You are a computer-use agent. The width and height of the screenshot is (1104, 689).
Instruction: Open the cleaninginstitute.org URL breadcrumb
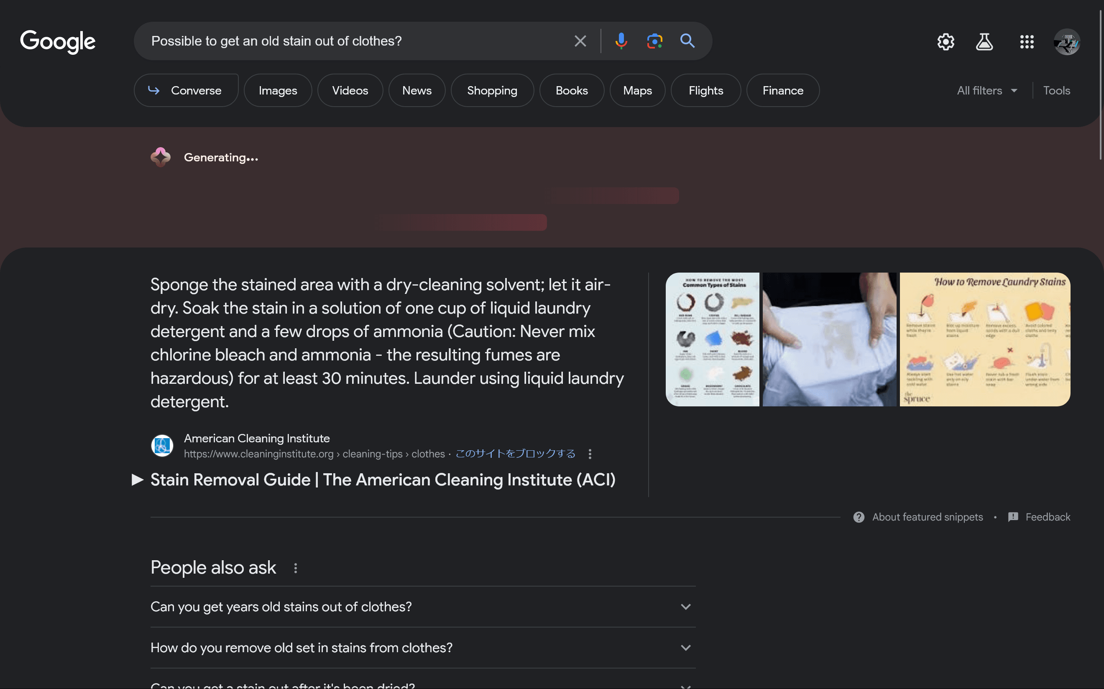(314, 454)
